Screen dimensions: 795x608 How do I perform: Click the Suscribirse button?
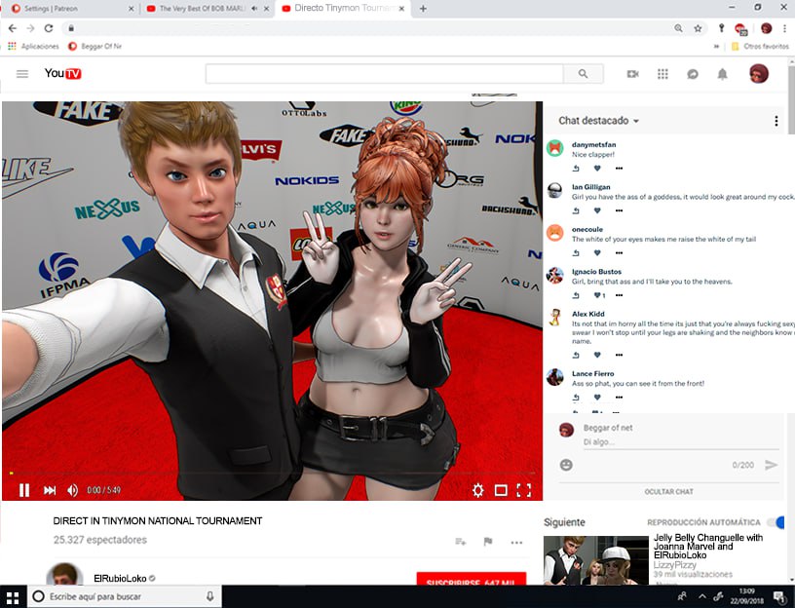[x=471, y=580]
